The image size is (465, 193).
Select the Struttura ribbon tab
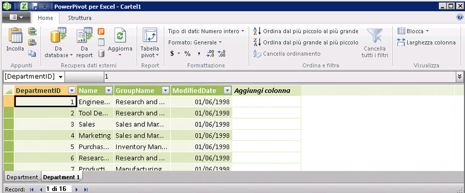(80, 18)
